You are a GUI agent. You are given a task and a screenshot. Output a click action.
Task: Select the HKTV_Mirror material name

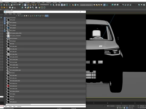(x=12, y=73)
